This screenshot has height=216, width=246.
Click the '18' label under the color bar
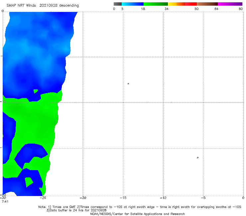[x=143, y=9]
